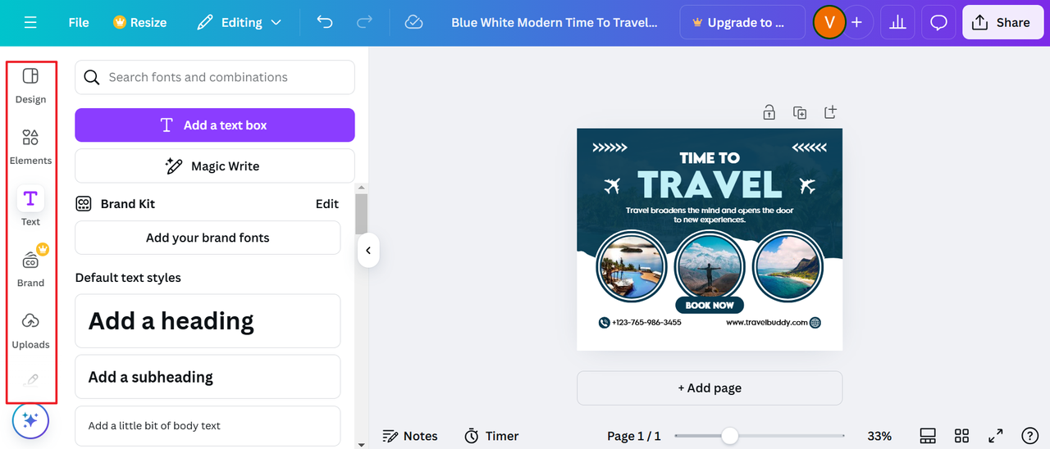Open the hamburger main menu
1050x449 pixels.
[30, 23]
